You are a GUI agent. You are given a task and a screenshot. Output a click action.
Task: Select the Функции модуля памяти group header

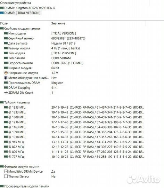click(22, 166)
